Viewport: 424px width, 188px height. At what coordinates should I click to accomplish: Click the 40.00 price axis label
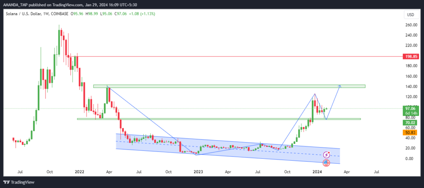click(410, 138)
